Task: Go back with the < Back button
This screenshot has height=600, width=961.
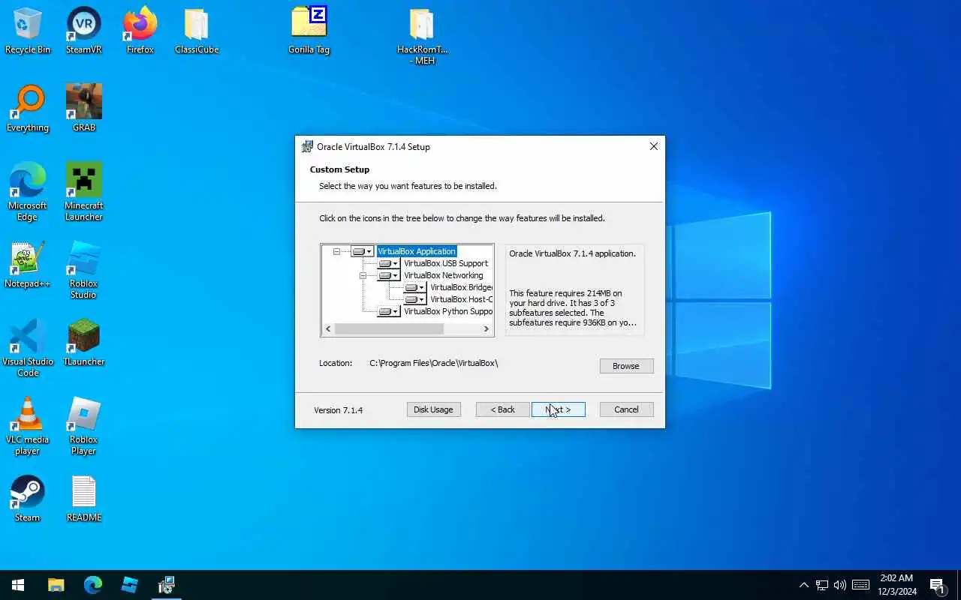Action: (503, 409)
